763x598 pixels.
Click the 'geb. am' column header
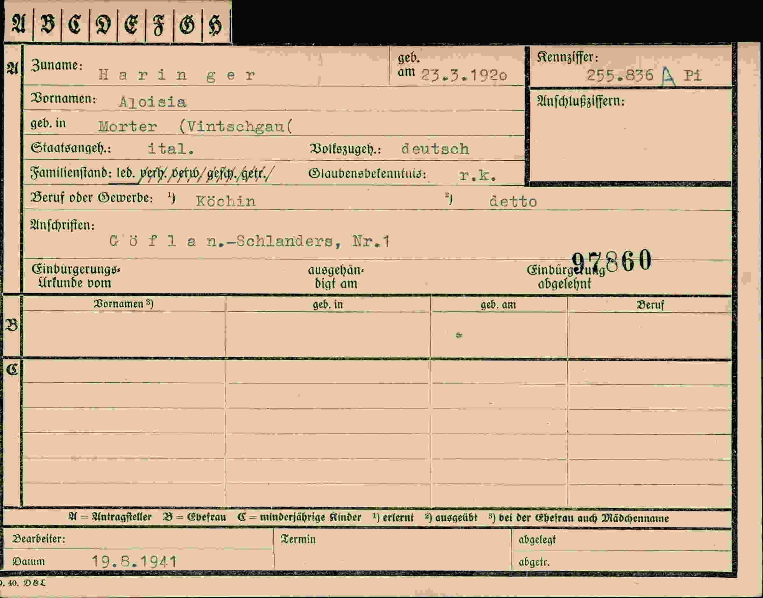coord(498,305)
